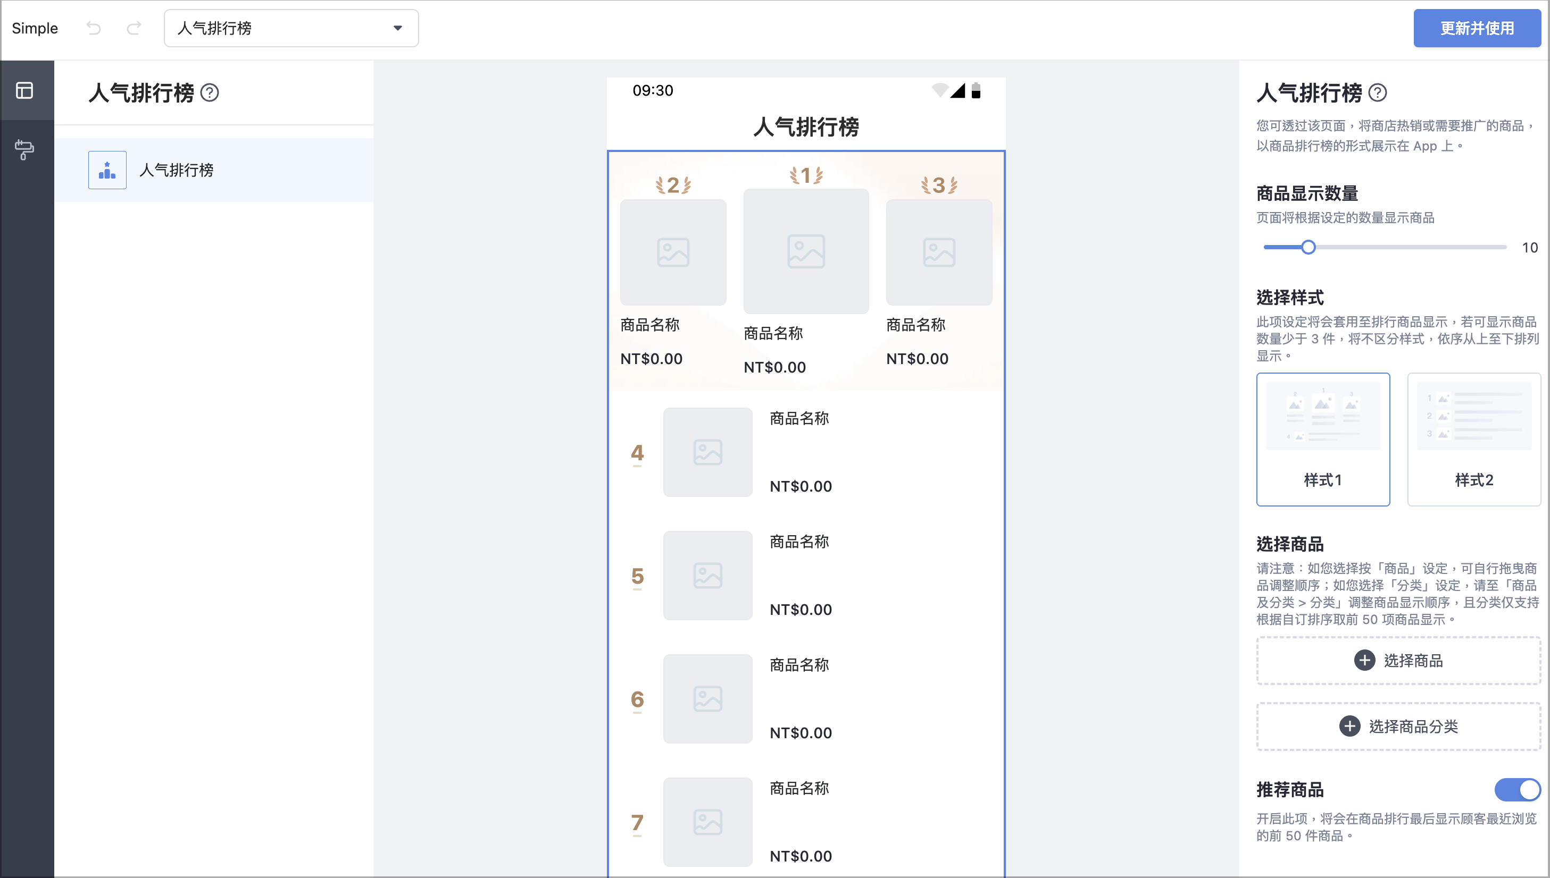Click the 更新并使用 button
Image resolution: width=1550 pixels, height=878 pixels.
(x=1477, y=28)
